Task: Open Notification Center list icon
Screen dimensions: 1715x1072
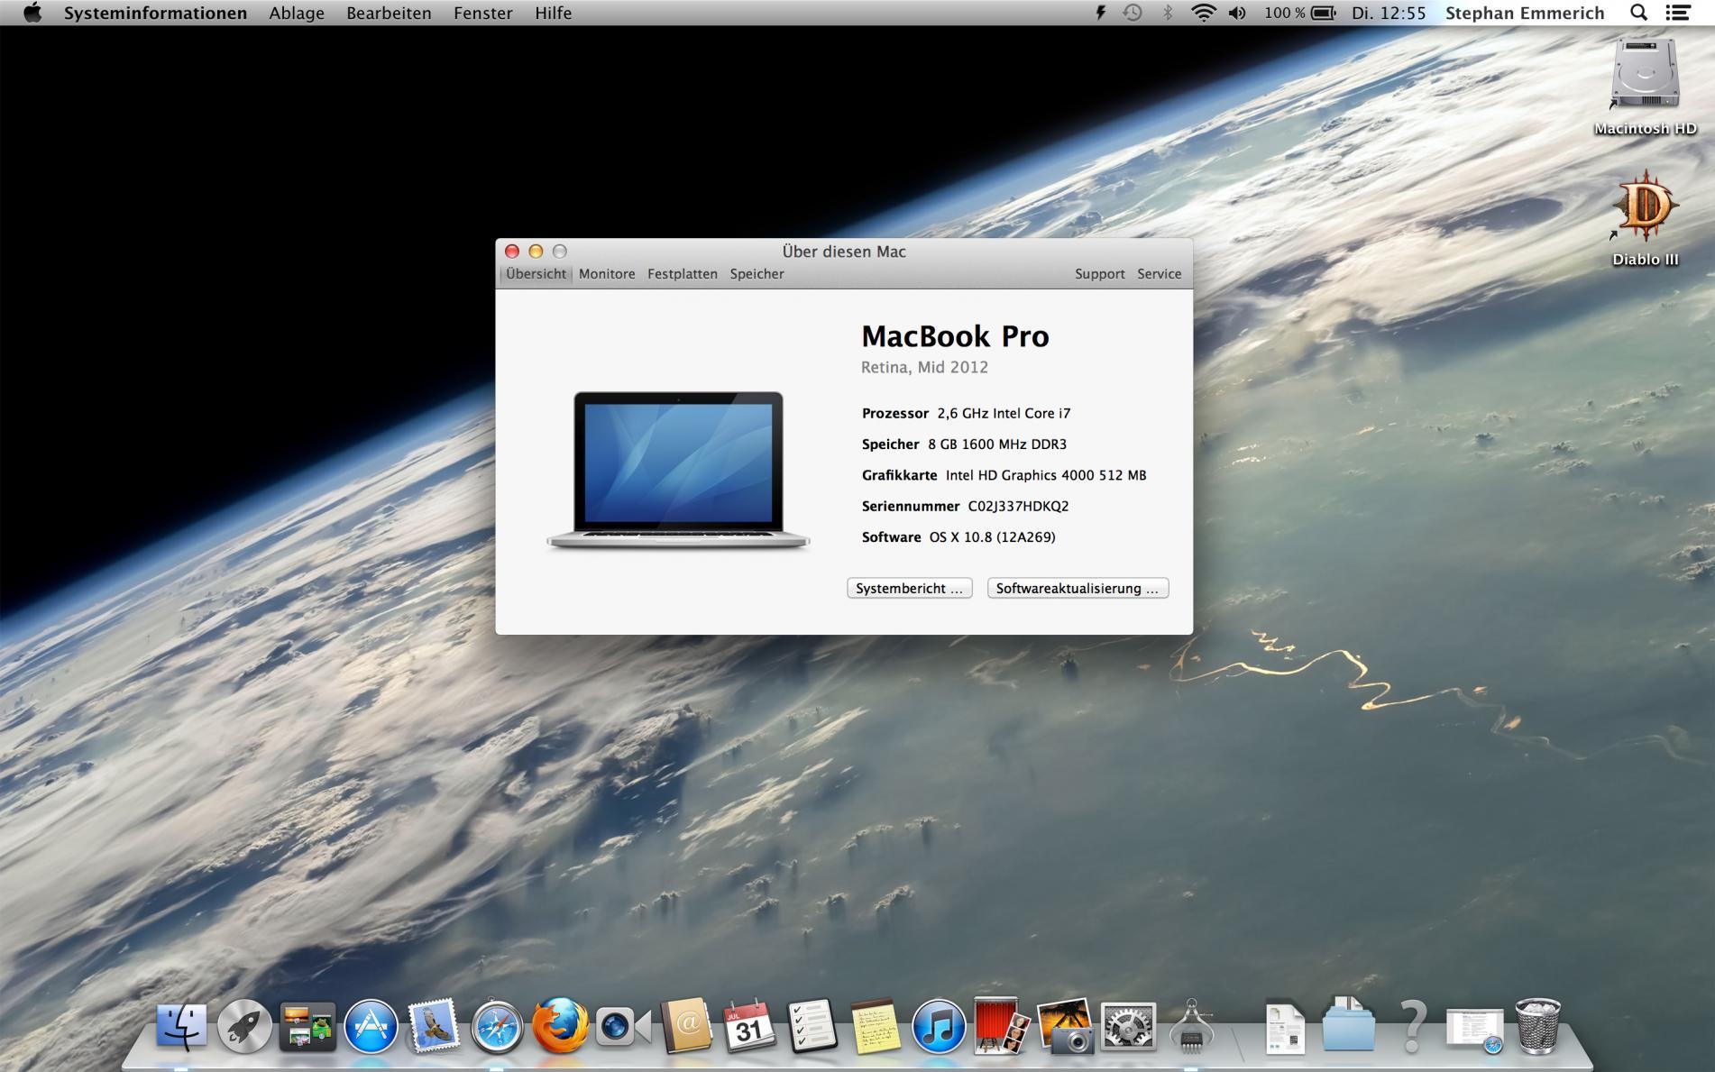Action: coord(1678,13)
